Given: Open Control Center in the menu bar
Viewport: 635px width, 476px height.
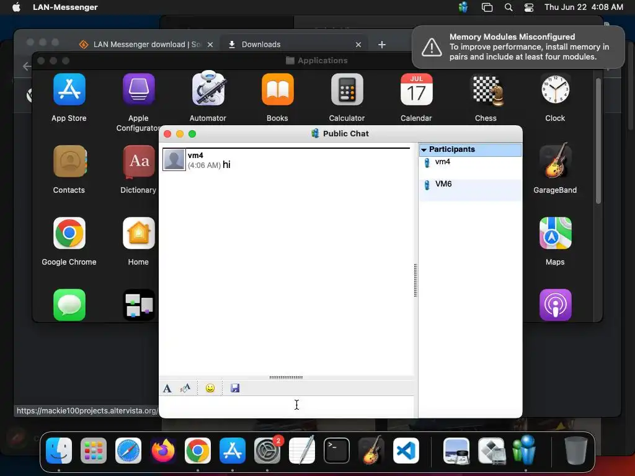Looking at the screenshot, I should 529,7.
